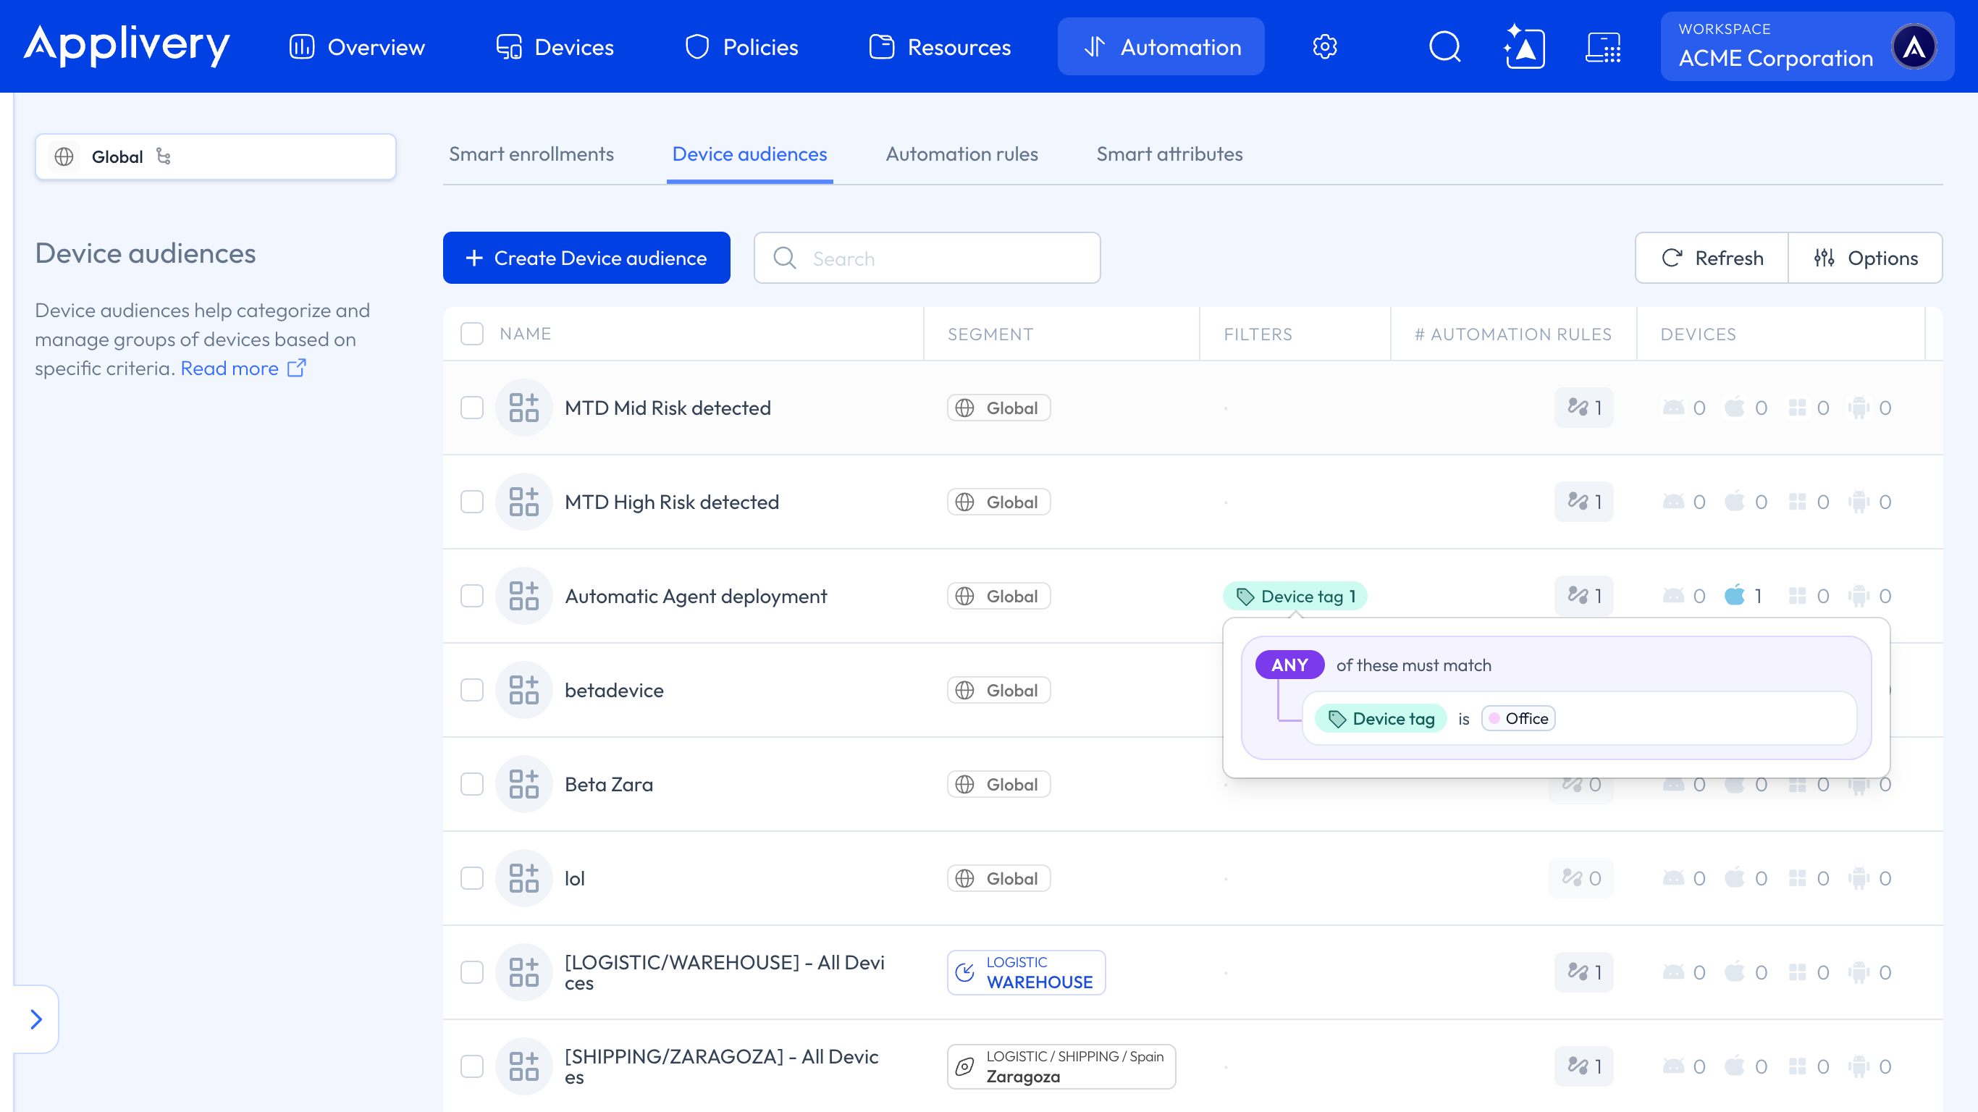
Task: Toggle the select-all checkbox in table header
Action: coord(472,333)
